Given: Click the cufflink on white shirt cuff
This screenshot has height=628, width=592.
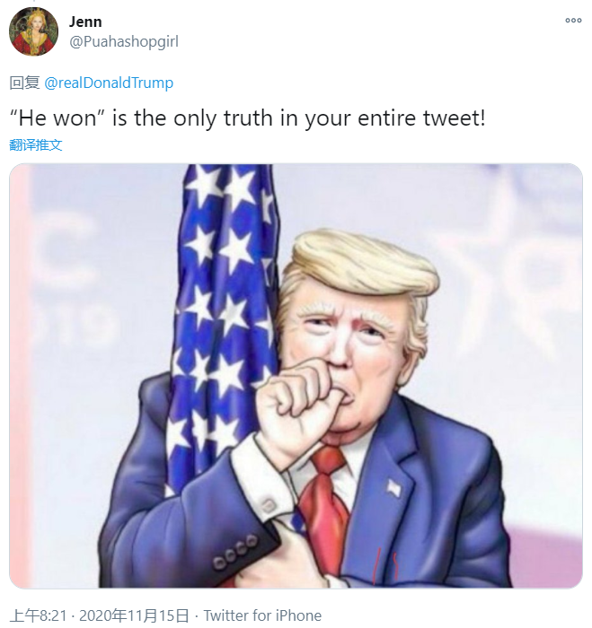Looking at the screenshot, I should coord(268,505).
